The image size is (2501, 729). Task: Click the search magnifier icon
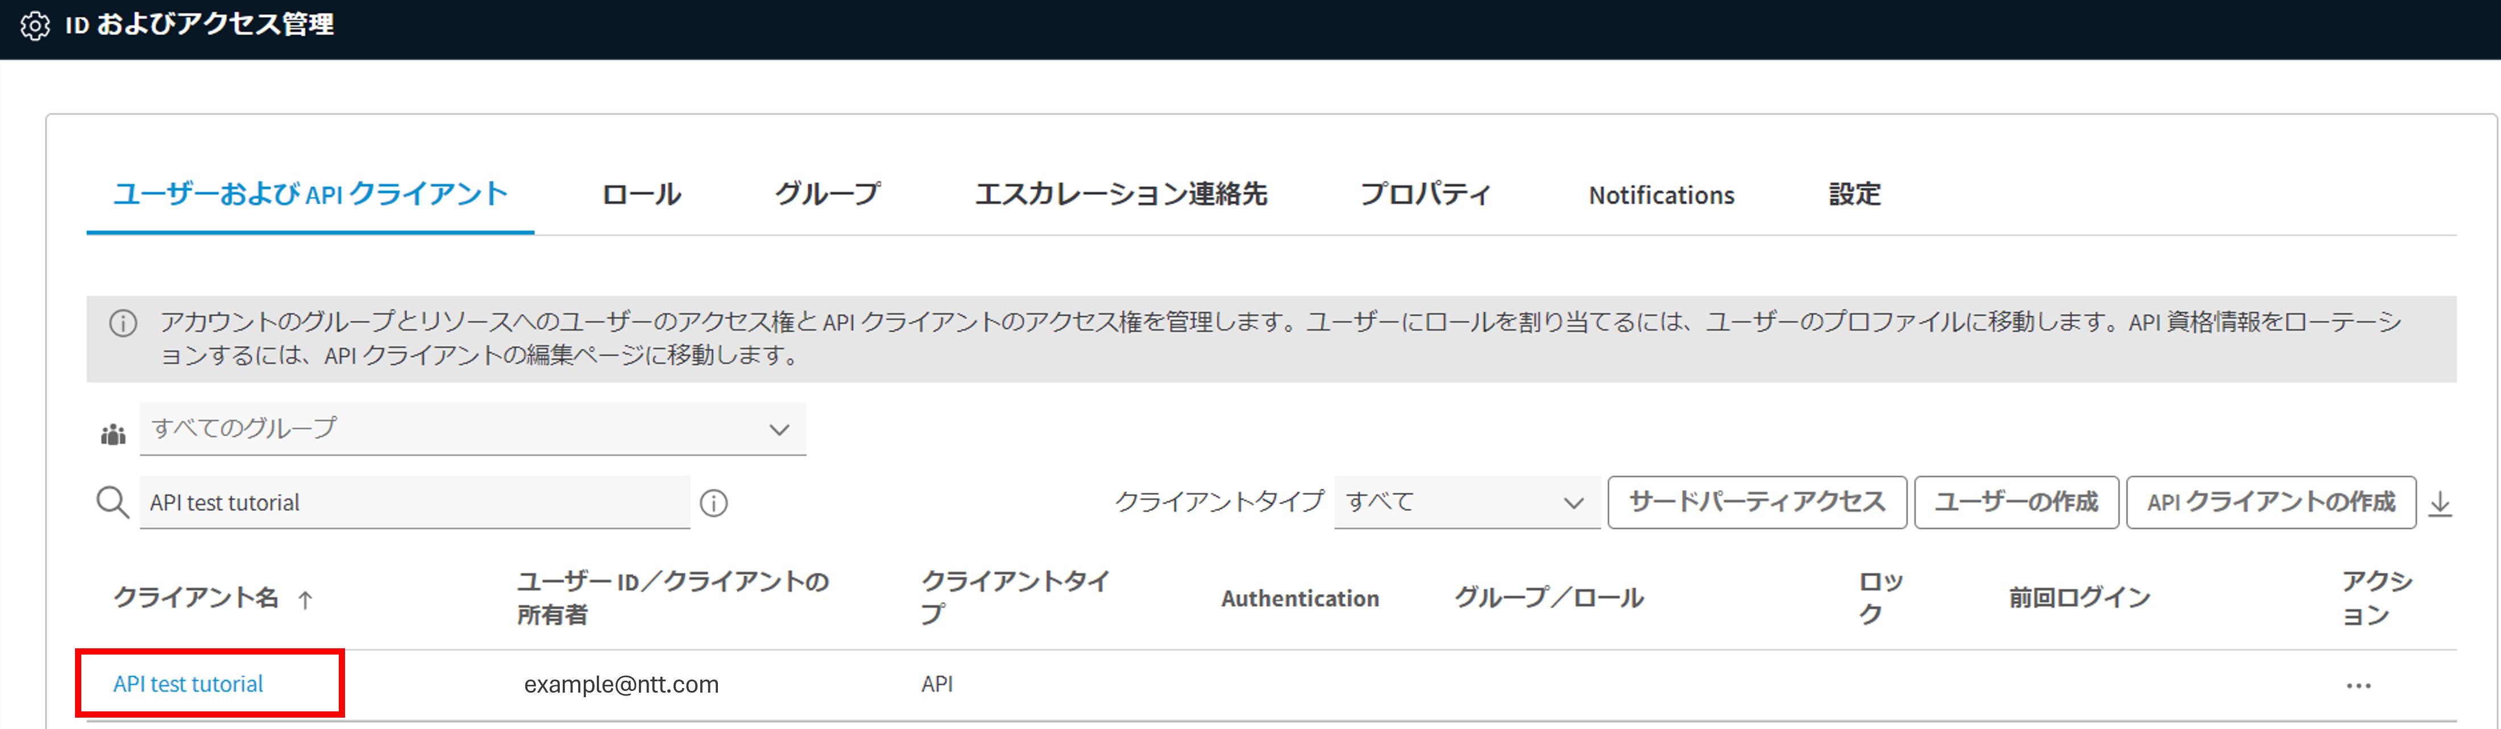pyautogui.click(x=113, y=503)
